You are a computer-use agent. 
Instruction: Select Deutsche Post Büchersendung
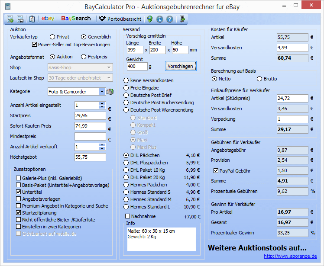click(159, 103)
